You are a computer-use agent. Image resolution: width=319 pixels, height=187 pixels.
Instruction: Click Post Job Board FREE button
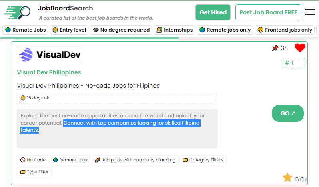click(268, 12)
